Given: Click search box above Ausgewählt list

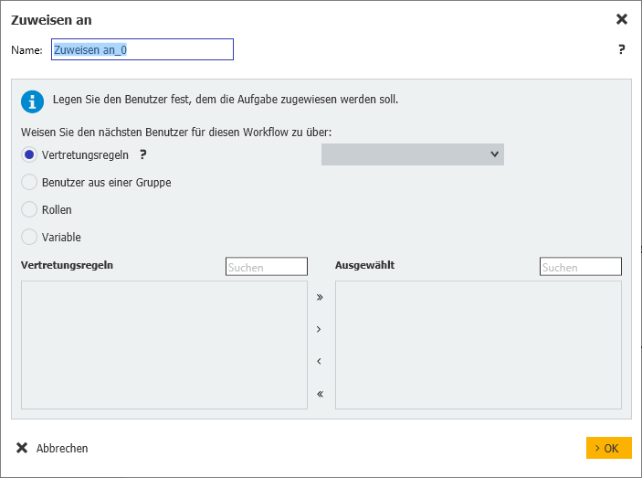Looking at the screenshot, I should click(x=580, y=267).
